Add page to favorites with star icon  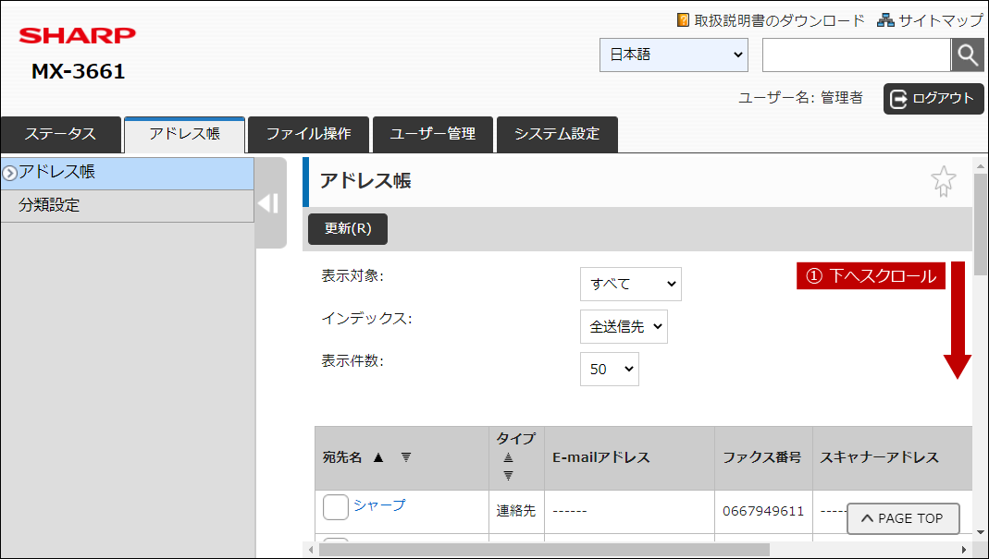pyautogui.click(x=943, y=181)
